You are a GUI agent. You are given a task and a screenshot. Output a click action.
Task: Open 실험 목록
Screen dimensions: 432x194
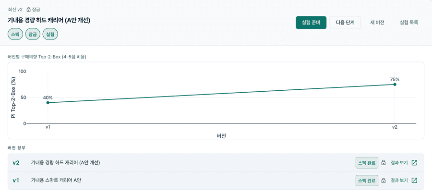409,23
